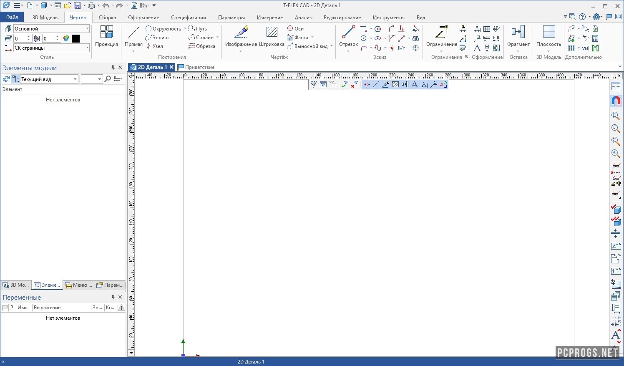
Task: Switch to the Меню panel tab
Action: point(79,285)
